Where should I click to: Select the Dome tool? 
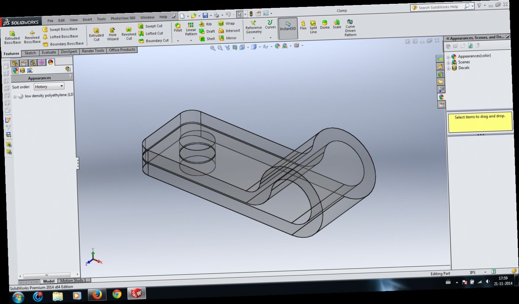[324, 27]
